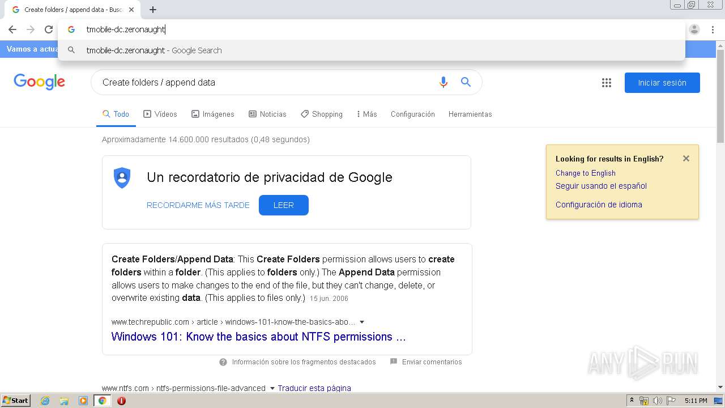Click 'Seguir usando el español' link

(601, 186)
